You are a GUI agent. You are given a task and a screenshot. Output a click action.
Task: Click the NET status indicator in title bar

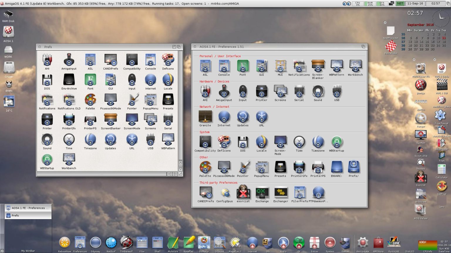[x=400, y=4]
